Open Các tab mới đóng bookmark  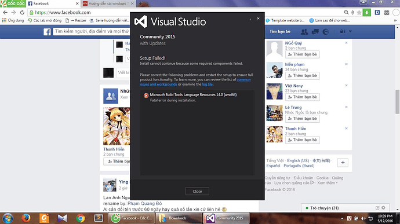point(45,20)
